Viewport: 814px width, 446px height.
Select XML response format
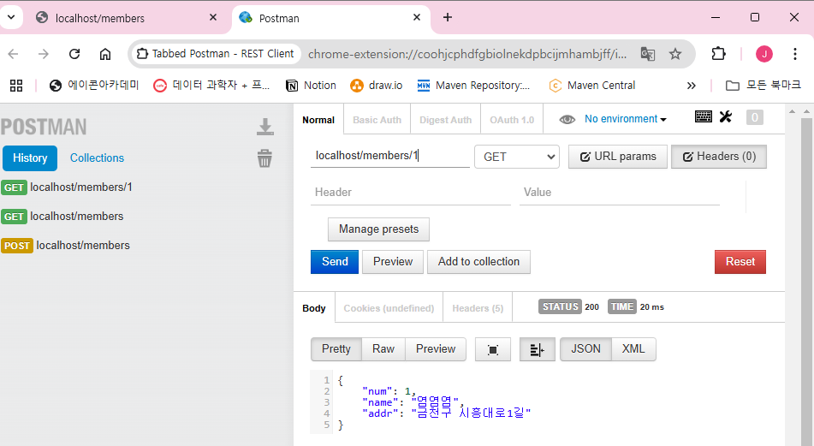[x=633, y=349]
